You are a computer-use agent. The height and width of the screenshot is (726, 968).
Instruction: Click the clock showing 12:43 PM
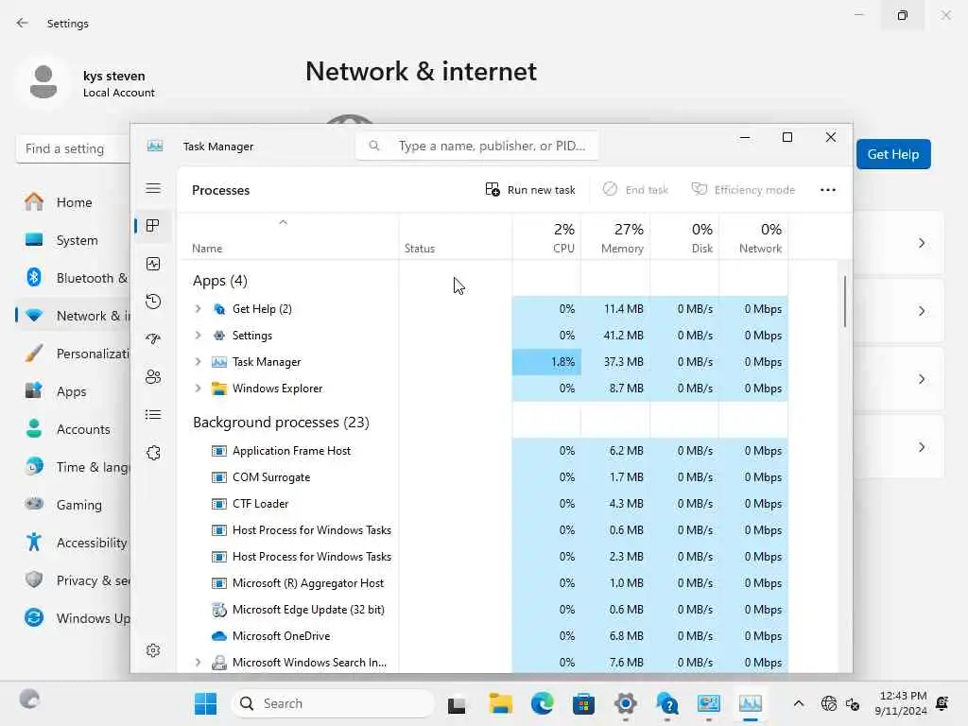pos(901,703)
